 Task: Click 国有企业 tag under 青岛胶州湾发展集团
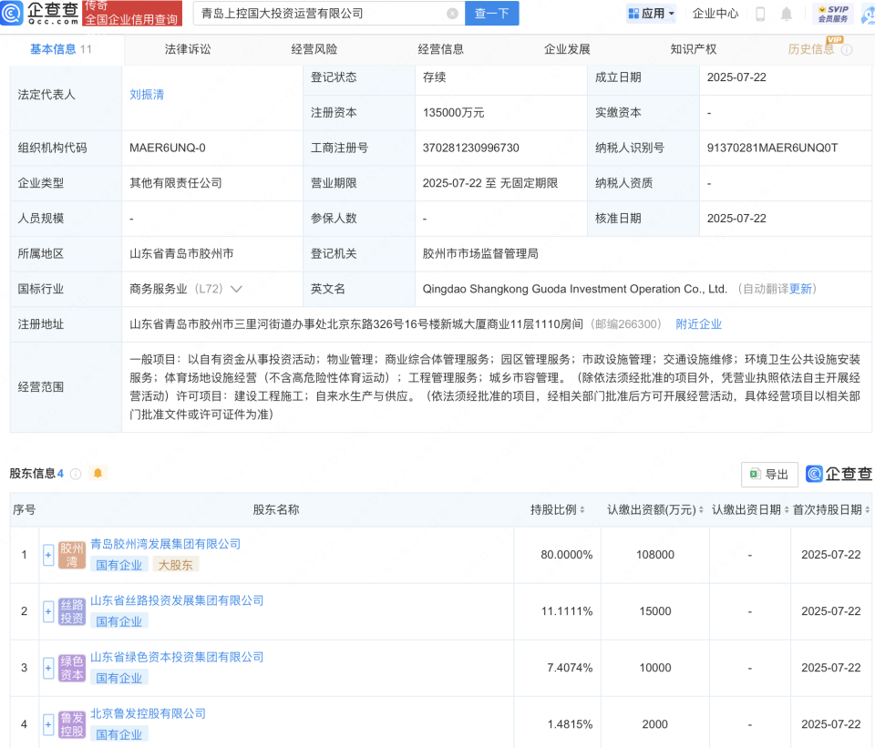pos(118,565)
